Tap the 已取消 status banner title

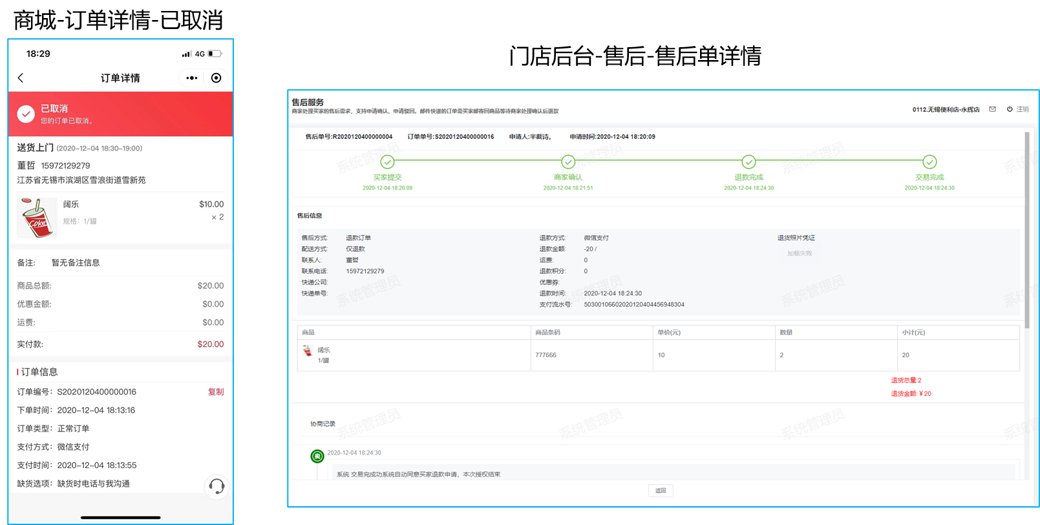pyautogui.click(x=54, y=108)
